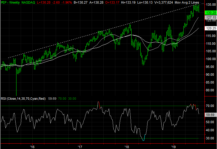Click the green 130.28 current price tag
217x149 pixels.
(211, 13)
